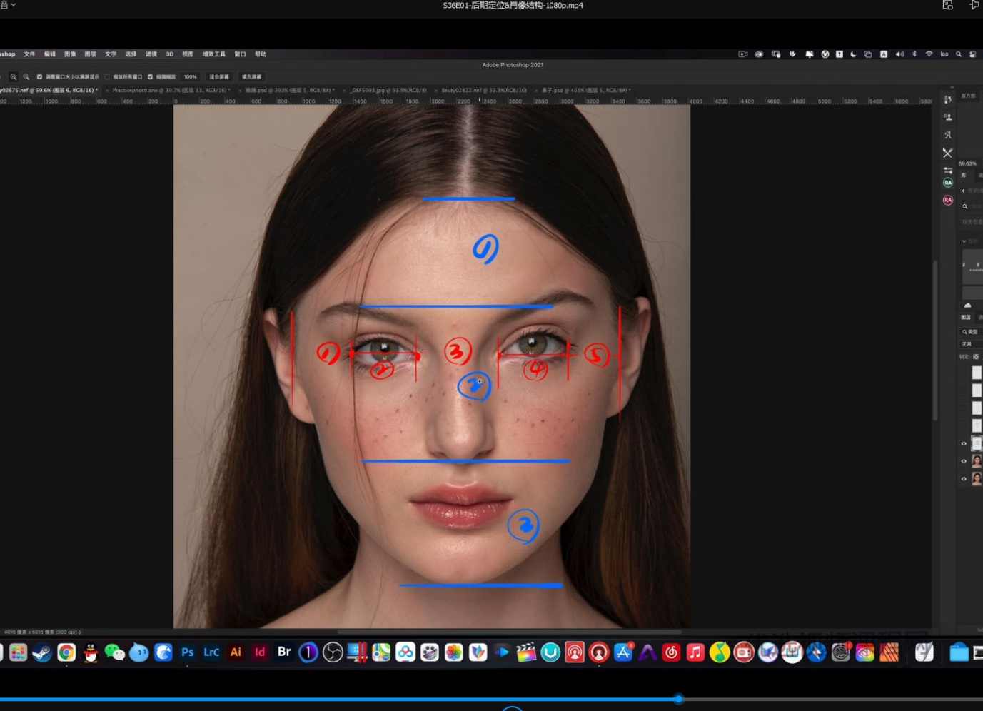Toggle resize windows to fit checkbox
The width and height of the screenshot is (983, 711).
click(39, 77)
